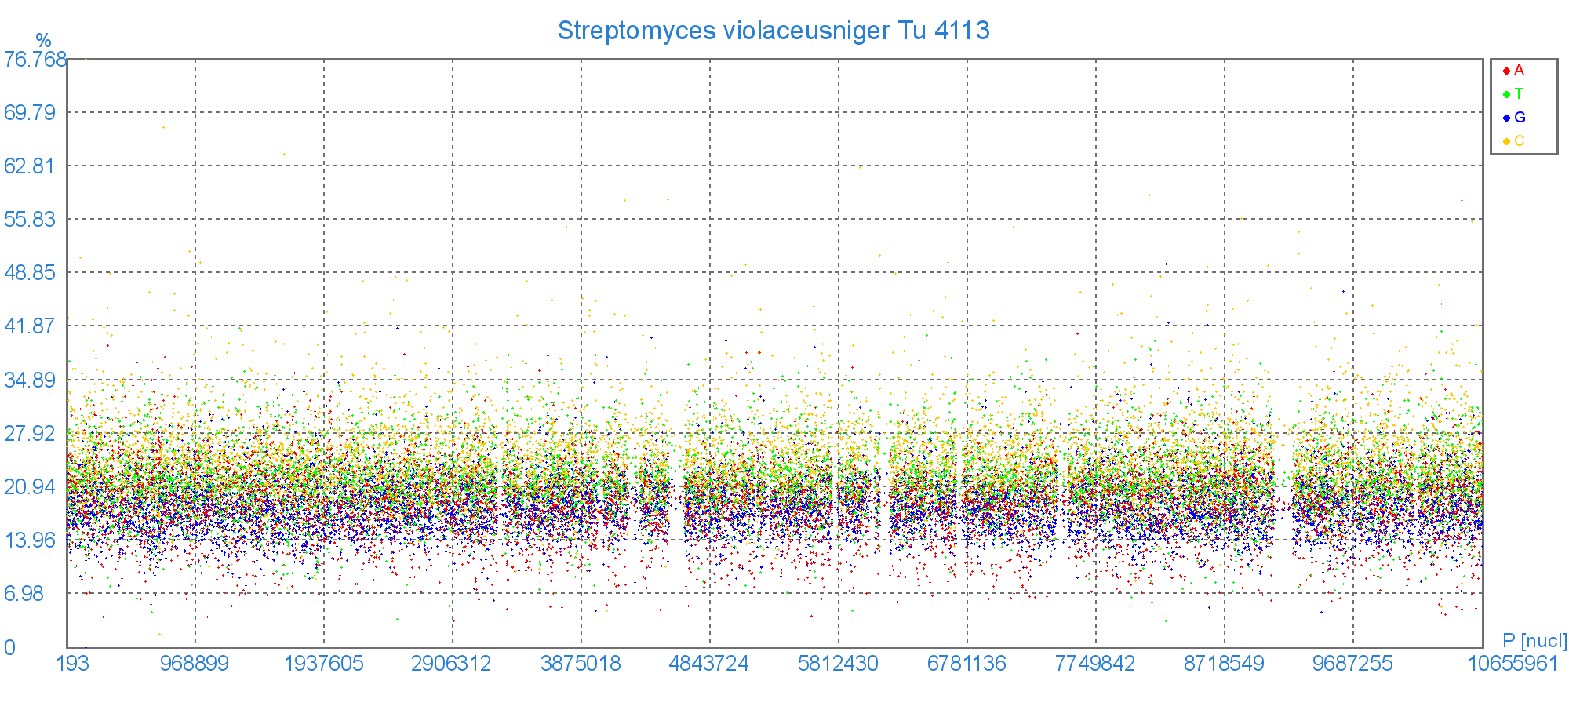
Task: Click the x-axis start value 193
Action: 73,664
